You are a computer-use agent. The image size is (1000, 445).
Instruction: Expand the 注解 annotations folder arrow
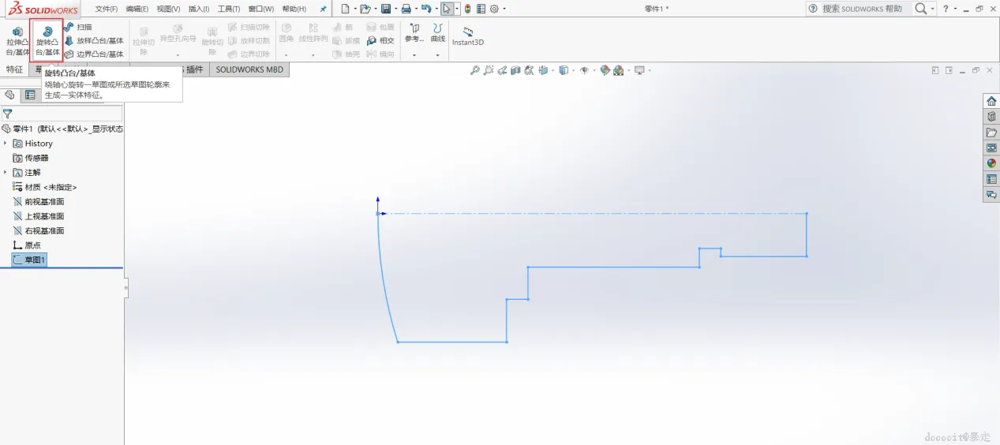point(6,172)
